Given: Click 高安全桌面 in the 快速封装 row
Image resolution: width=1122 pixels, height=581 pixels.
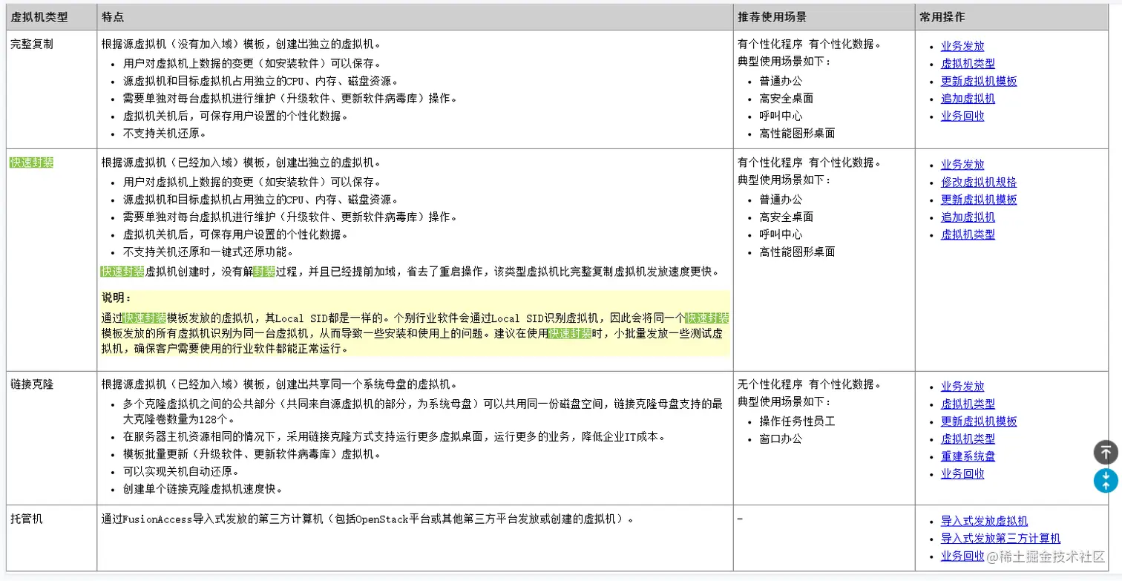Looking at the screenshot, I should click(787, 217).
